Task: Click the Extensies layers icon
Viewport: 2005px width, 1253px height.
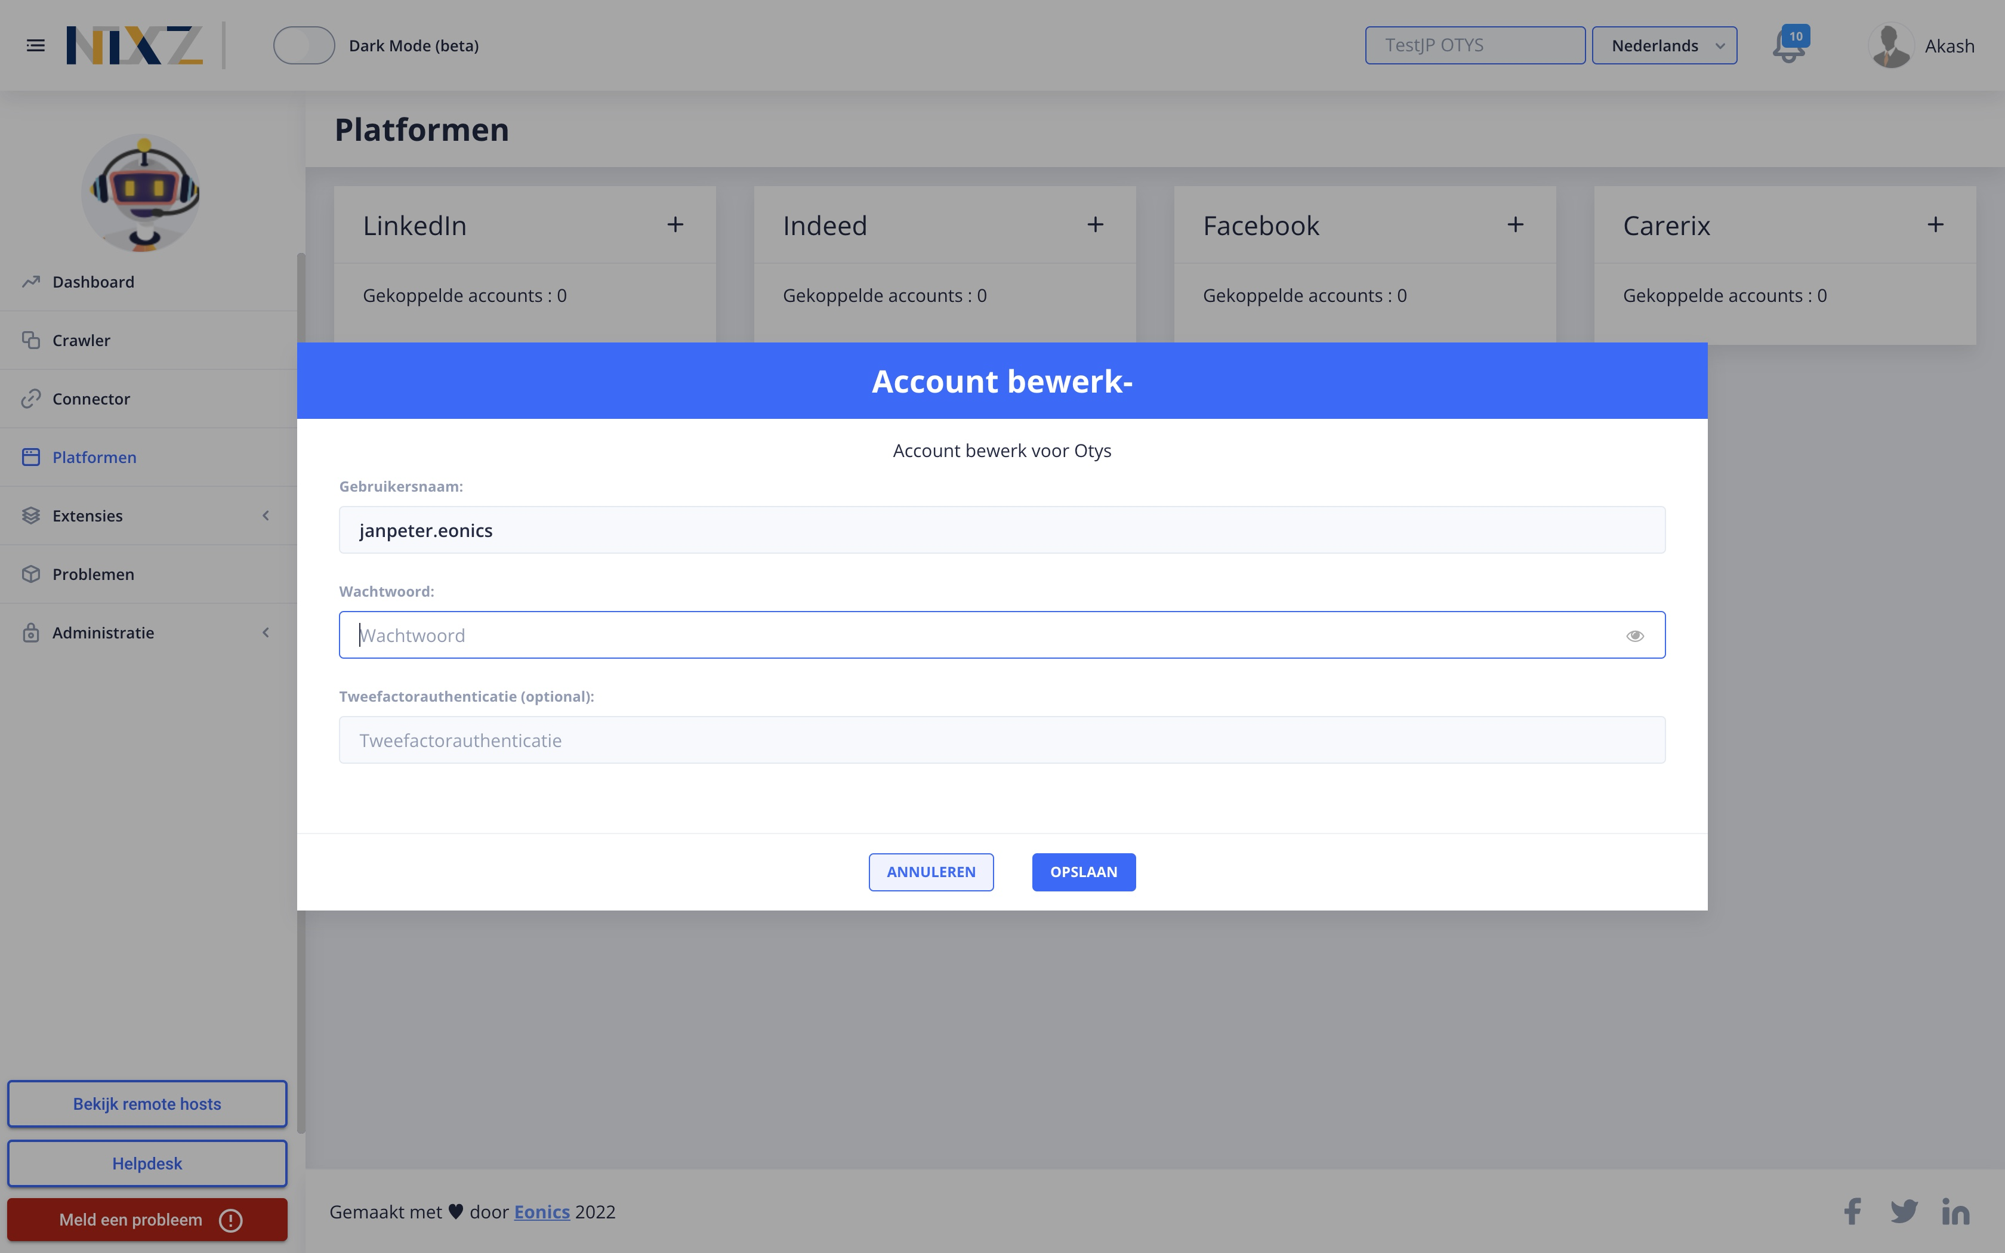Action: point(30,516)
